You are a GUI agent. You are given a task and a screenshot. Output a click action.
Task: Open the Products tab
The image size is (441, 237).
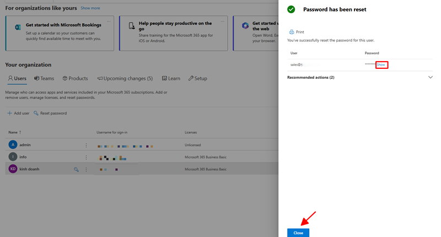click(75, 78)
